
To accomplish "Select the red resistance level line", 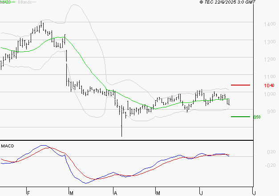I will point(240,85).
